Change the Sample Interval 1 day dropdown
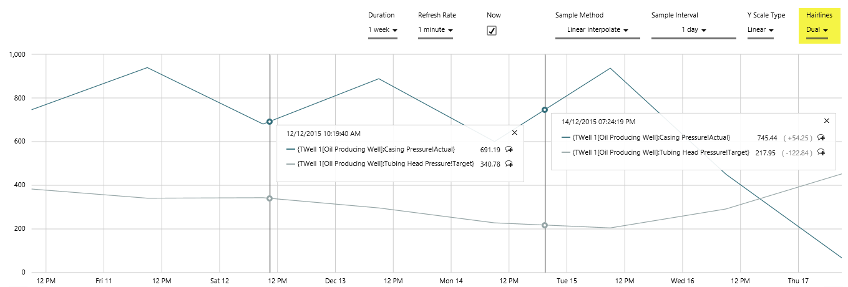The height and width of the screenshot is (287, 848). click(693, 30)
